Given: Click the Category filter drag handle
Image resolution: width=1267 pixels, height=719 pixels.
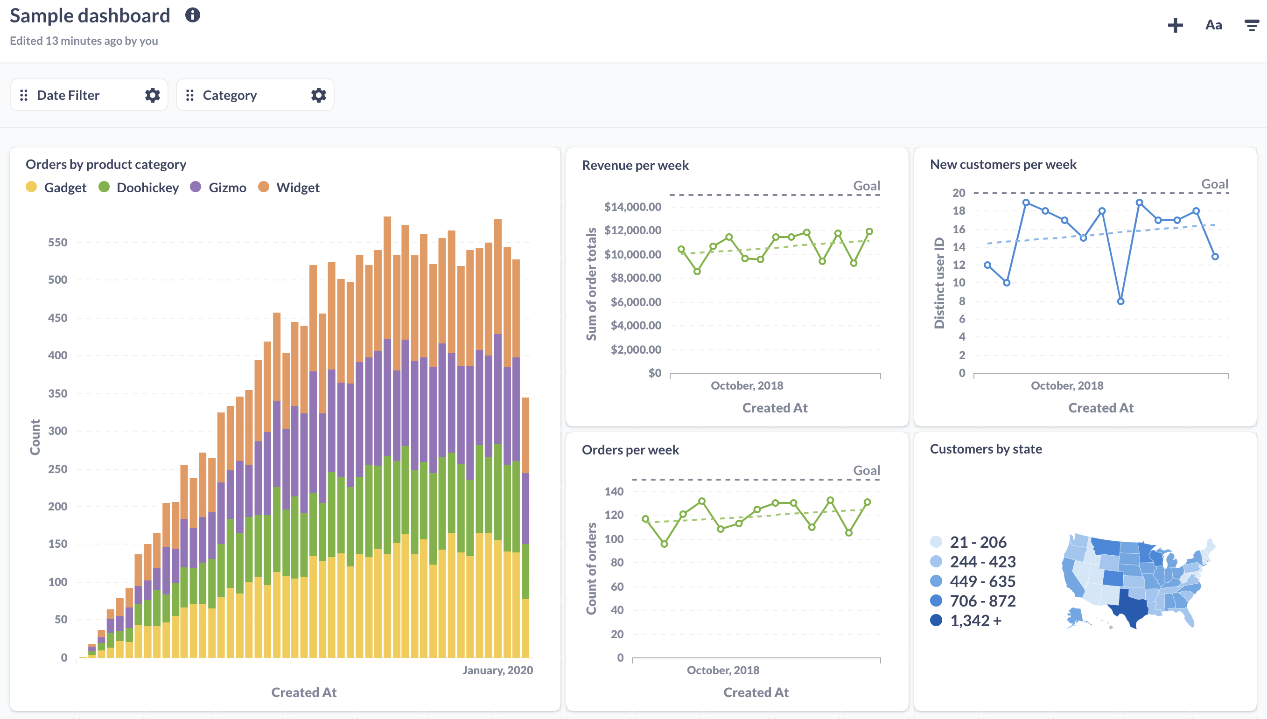Looking at the screenshot, I should 189,95.
